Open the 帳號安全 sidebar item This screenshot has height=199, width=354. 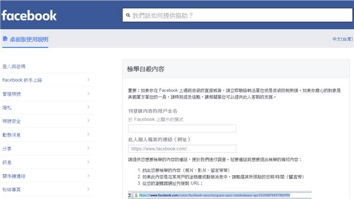pos(11,121)
